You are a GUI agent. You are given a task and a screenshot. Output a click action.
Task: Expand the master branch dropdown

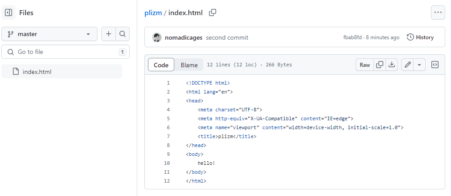[49, 34]
